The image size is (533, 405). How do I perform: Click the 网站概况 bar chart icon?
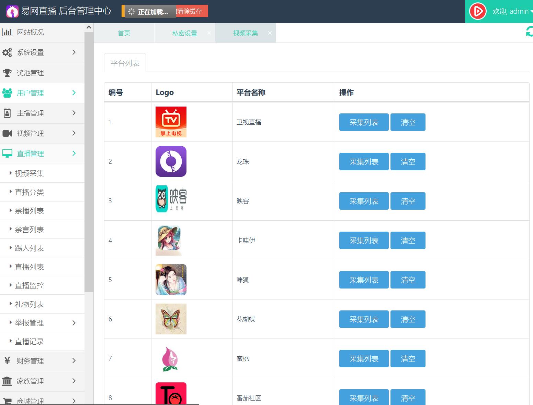7,33
